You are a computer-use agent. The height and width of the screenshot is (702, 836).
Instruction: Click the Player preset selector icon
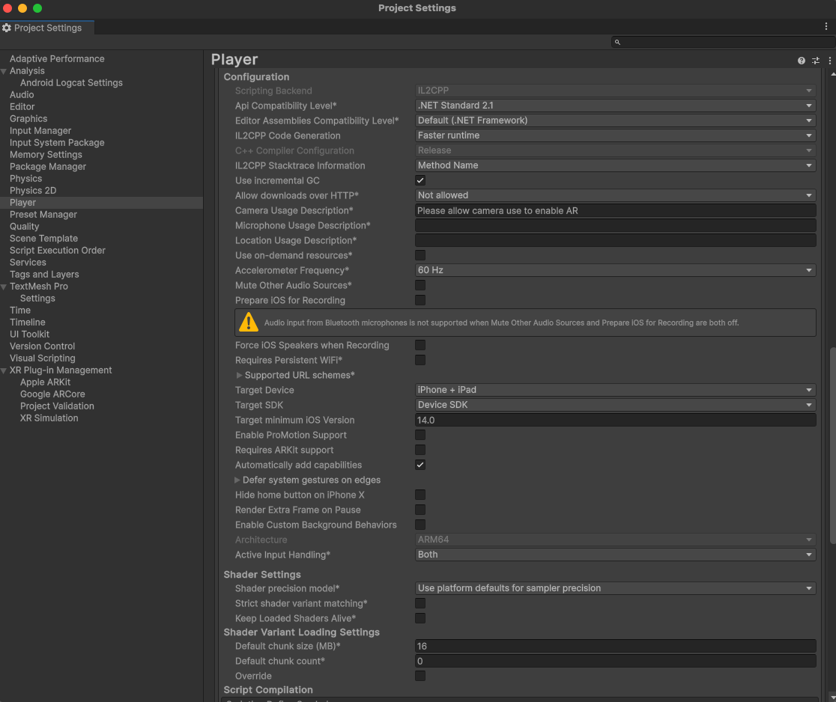816,61
